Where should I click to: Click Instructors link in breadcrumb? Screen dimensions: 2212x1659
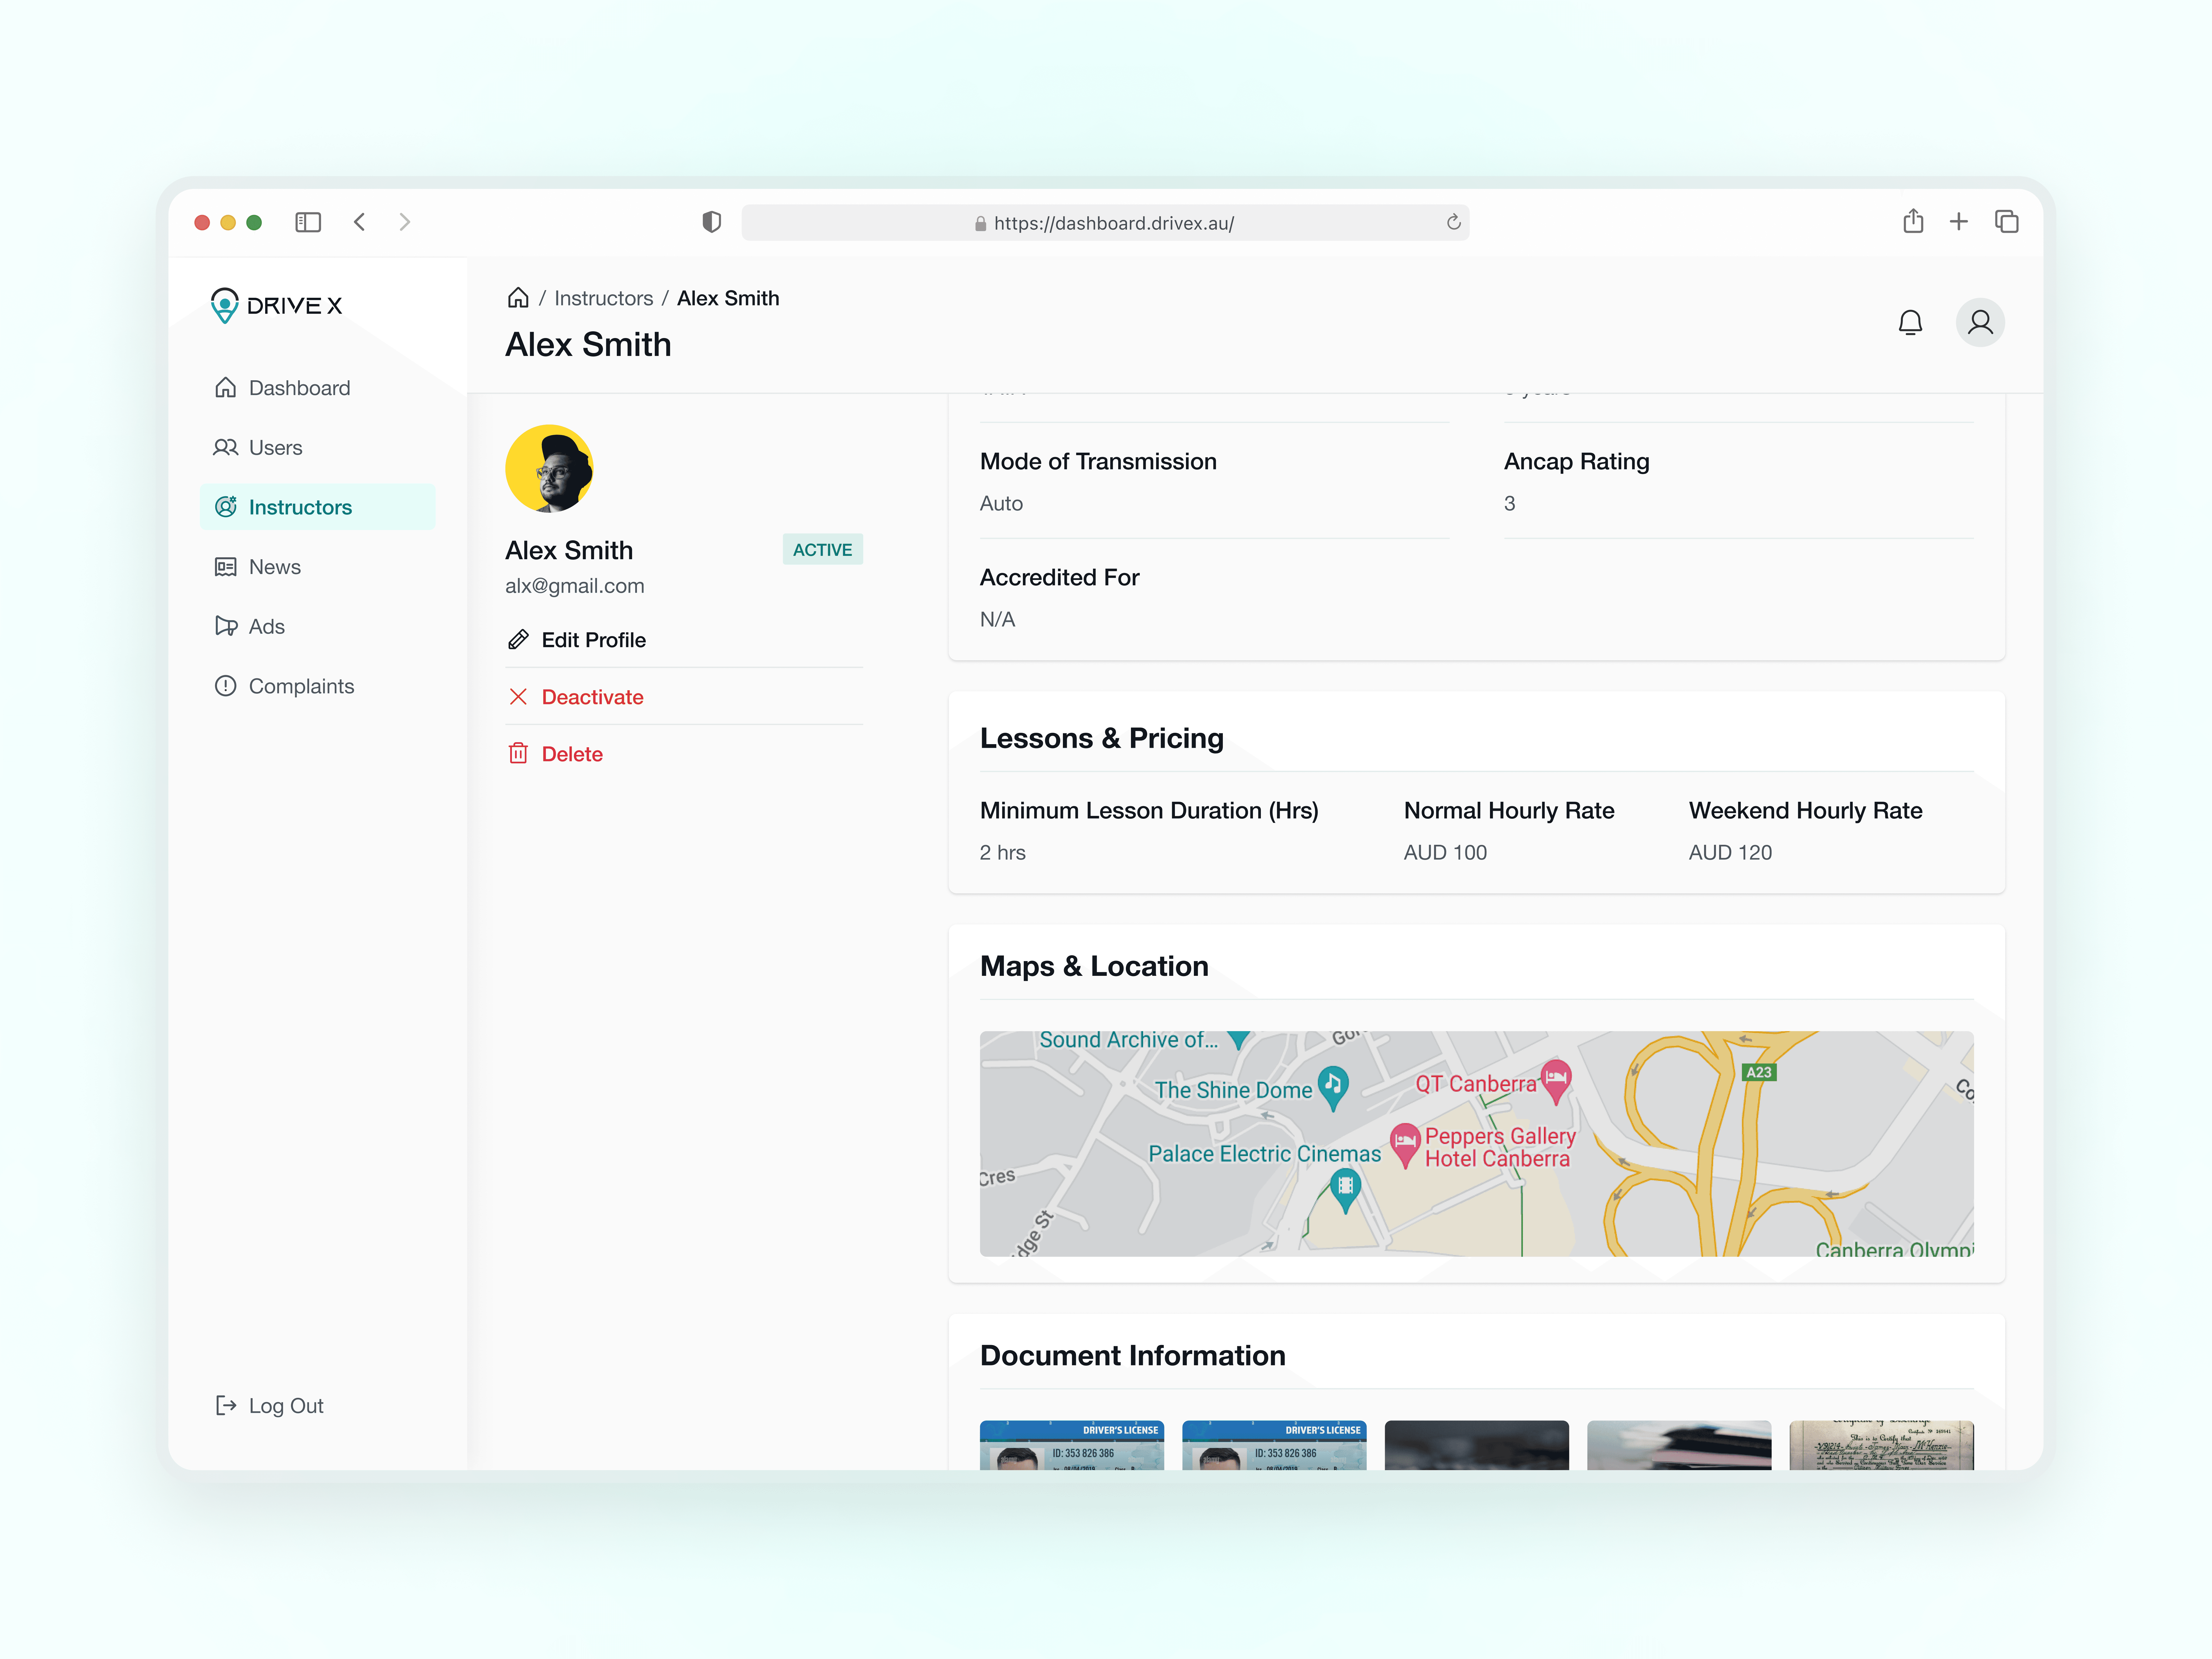[603, 298]
